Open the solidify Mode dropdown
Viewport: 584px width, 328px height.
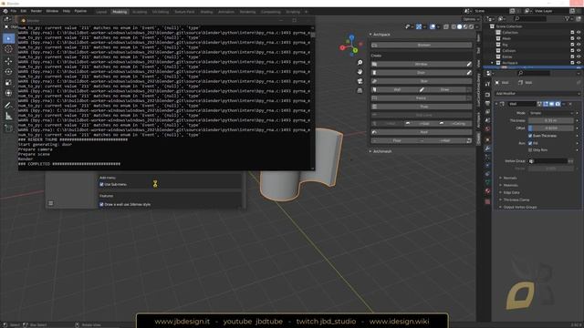click(x=551, y=113)
